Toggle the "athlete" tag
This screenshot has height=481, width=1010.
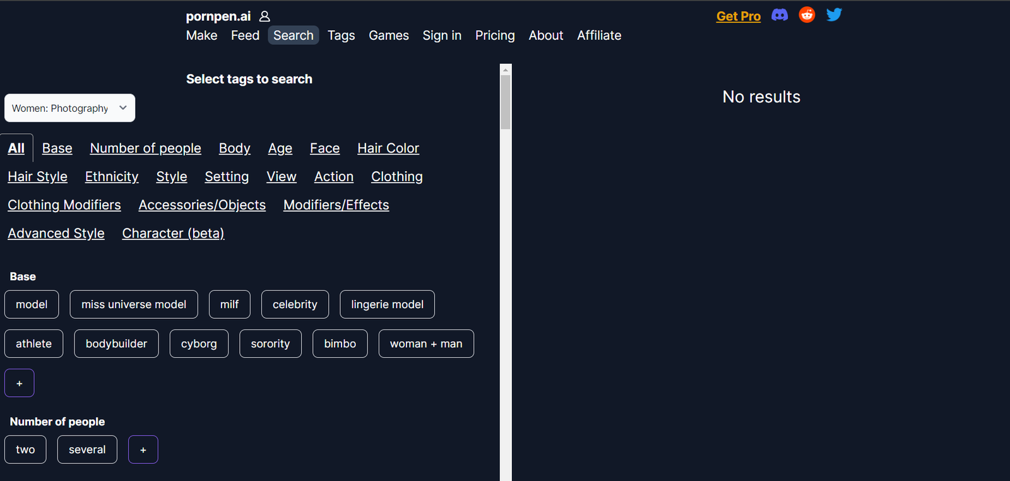(x=34, y=343)
